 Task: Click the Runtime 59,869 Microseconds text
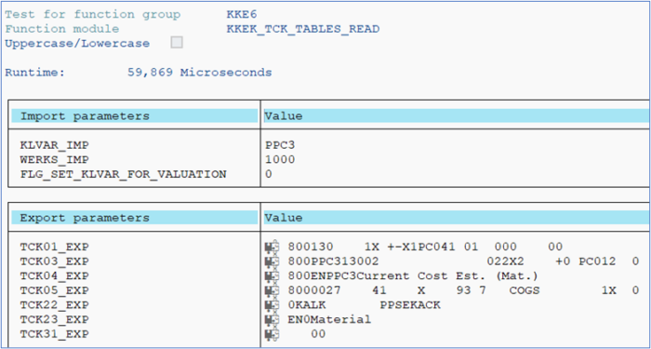coord(139,73)
